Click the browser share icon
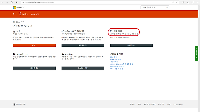This screenshot has height=112, width=200. 193,2
